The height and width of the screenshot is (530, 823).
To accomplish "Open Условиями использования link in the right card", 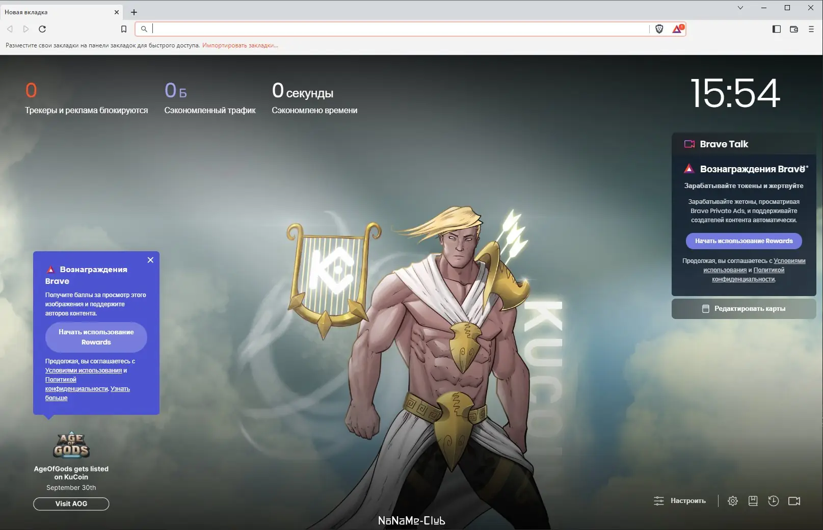I will [755, 266].
